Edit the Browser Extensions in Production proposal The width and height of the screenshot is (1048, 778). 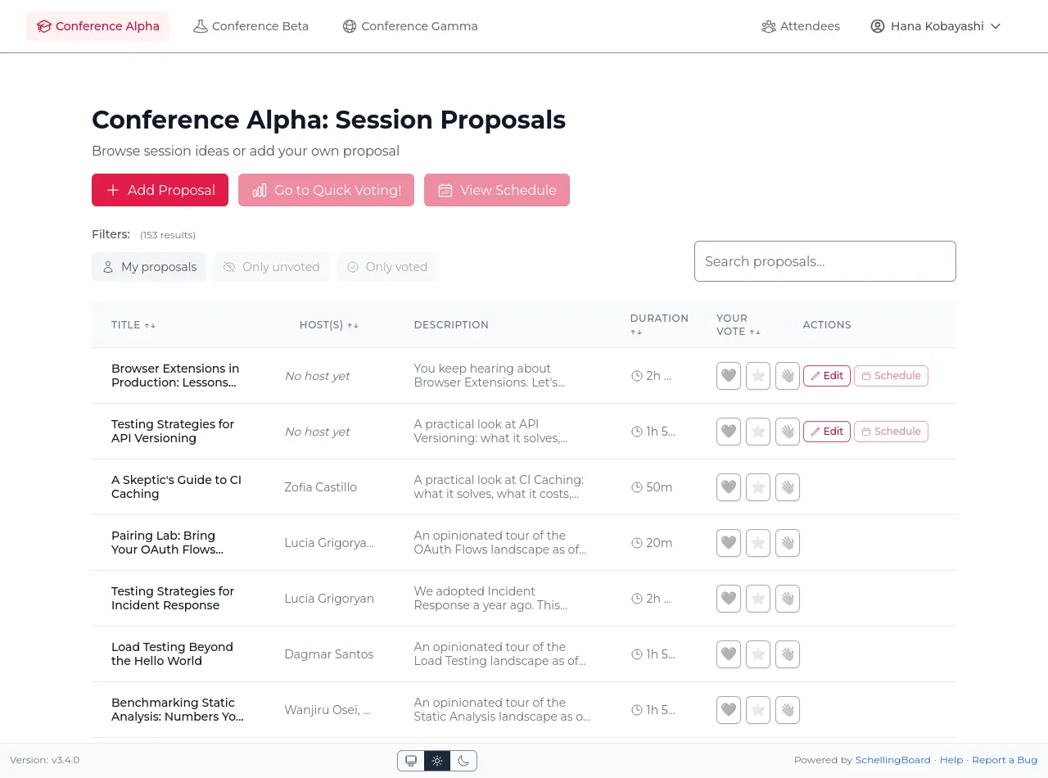pos(827,376)
